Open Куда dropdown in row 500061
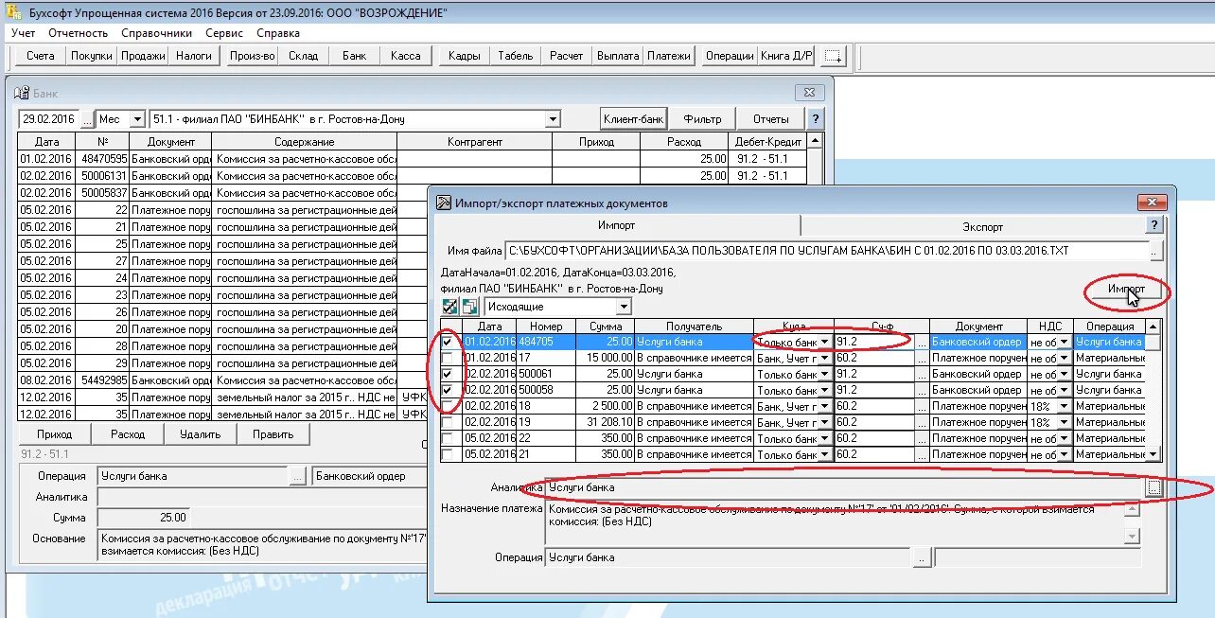The width and height of the screenshot is (1215, 618). click(x=825, y=374)
